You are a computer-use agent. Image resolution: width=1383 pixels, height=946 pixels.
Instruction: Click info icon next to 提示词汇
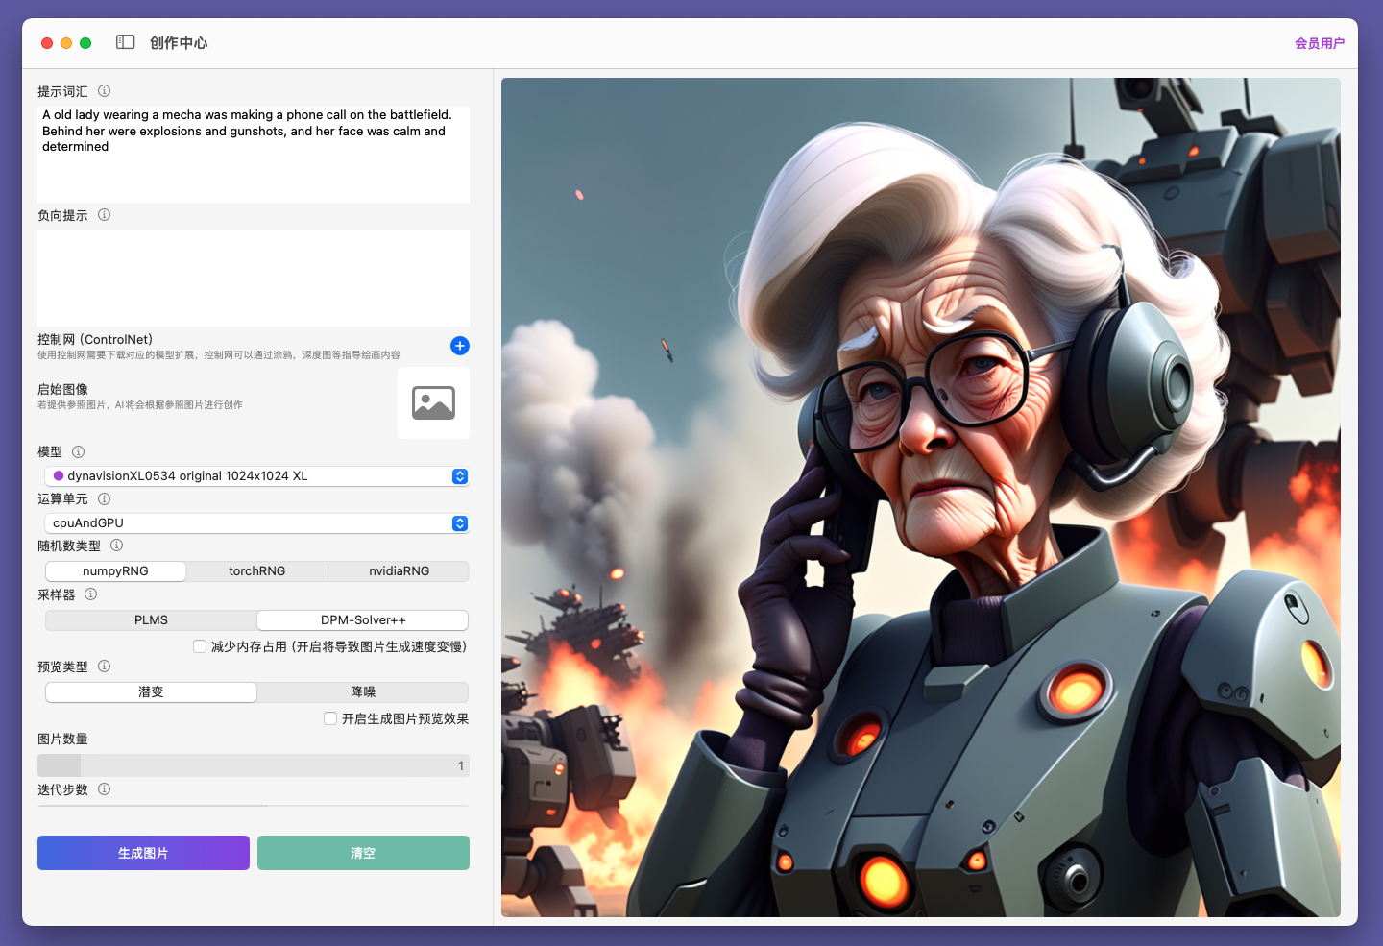105,91
